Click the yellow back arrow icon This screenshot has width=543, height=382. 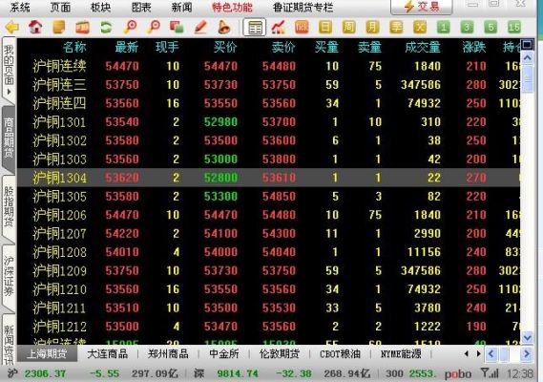click(x=12, y=27)
